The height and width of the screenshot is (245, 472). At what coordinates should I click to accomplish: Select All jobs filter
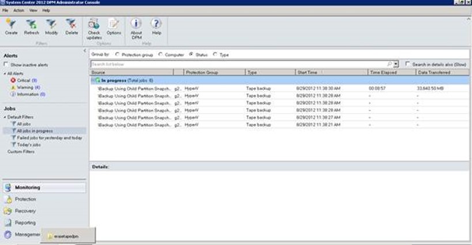(24, 124)
